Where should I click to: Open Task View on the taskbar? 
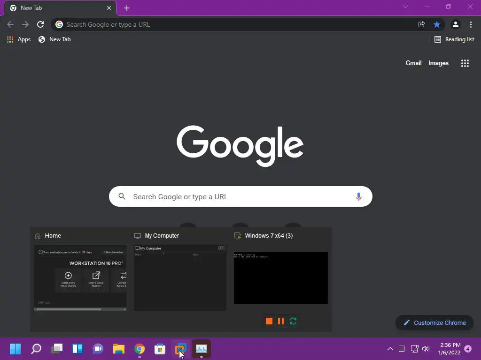pyautogui.click(x=57, y=349)
